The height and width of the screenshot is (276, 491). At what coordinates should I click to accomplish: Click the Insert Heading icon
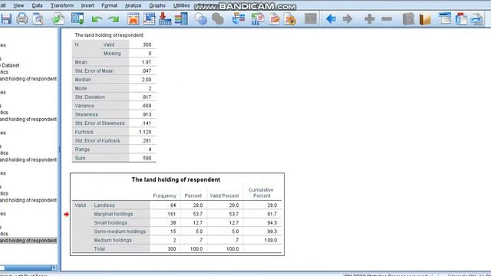point(445,18)
